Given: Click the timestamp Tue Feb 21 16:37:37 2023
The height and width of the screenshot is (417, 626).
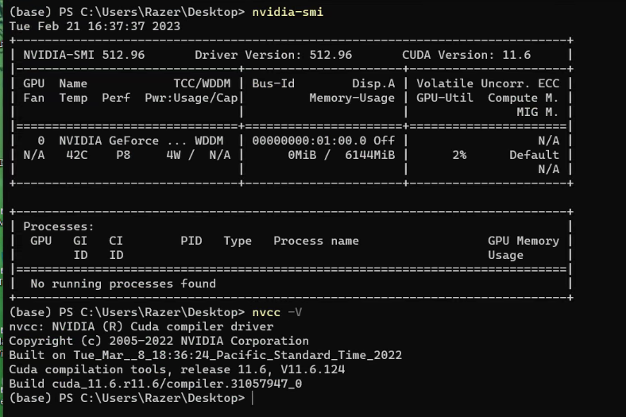Looking at the screenshot, I should pos(95,26).
